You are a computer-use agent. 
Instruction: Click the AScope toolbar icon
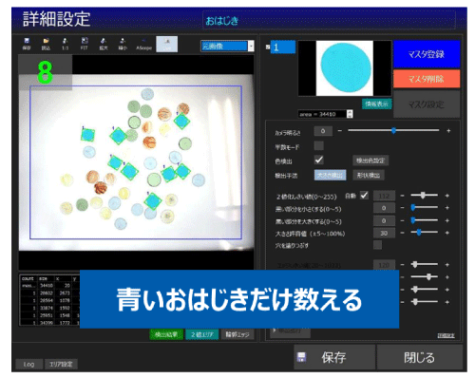click(x=143, y=44)
